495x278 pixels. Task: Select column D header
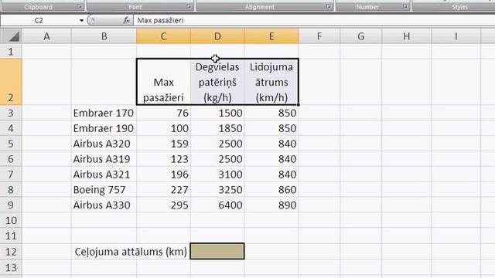click(x=217, y=36)
